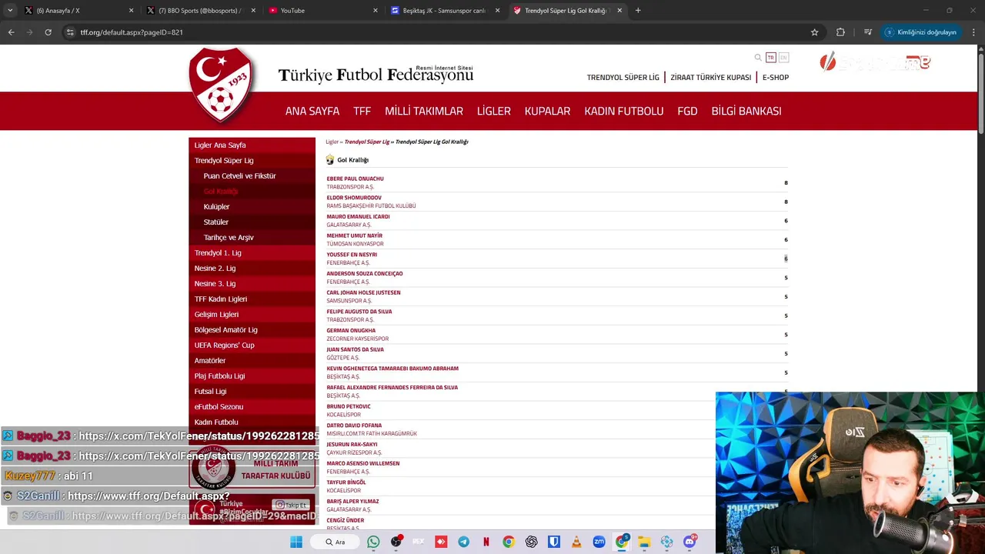Open File Explorer from the taskbar
Image resolution: width=985 pixels, height=554 pixels.
pyautogui.click(x=644, y=542)
